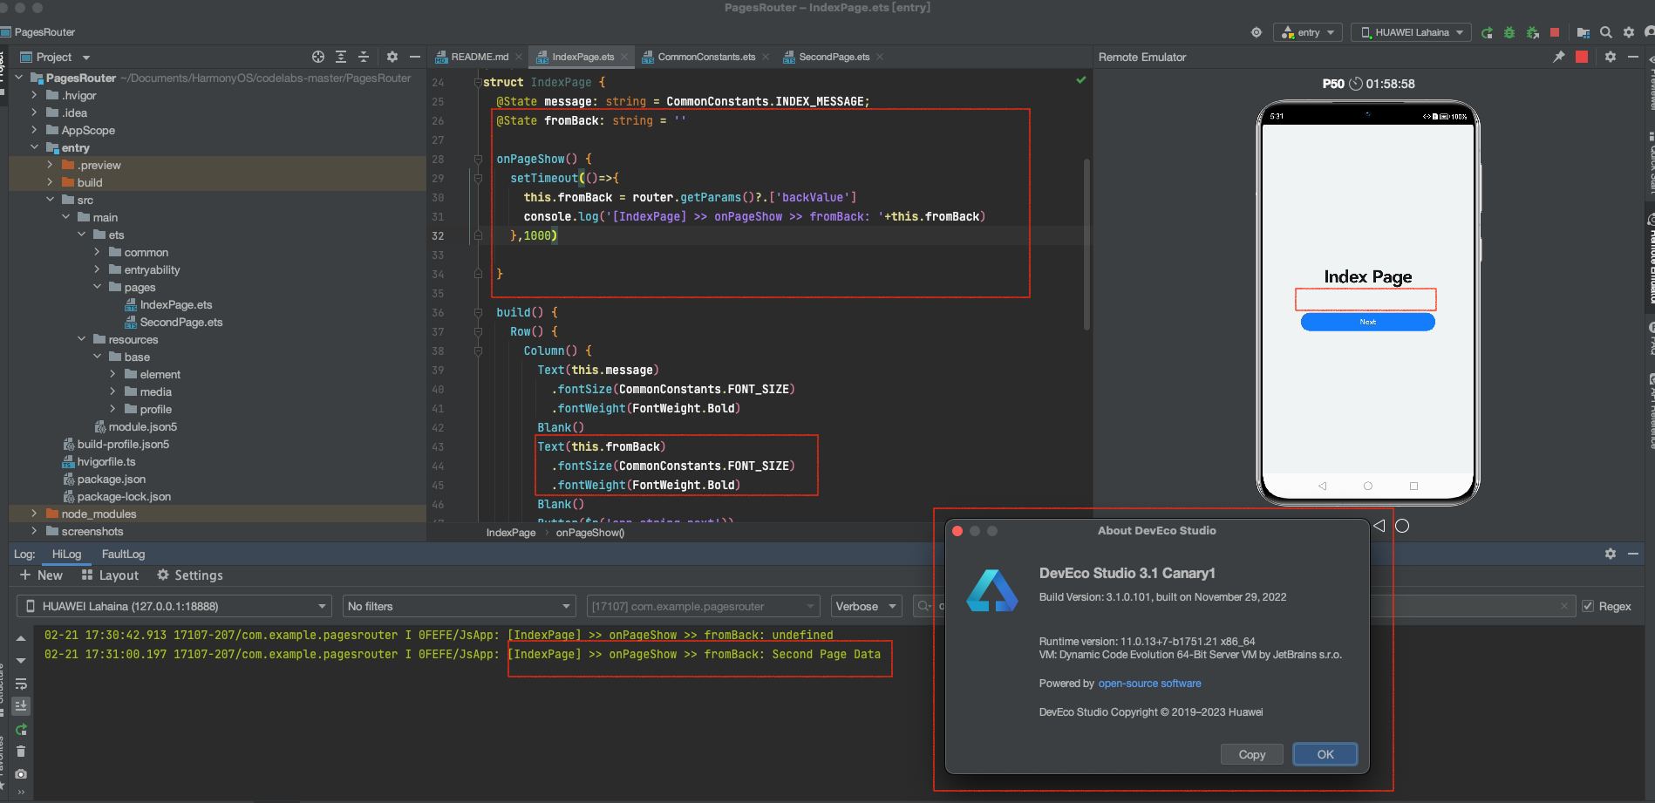Open Remote Emulator panel settings gear
Screen dimensions: 1655x803
pyautogui.click(x=1611, y=57)
